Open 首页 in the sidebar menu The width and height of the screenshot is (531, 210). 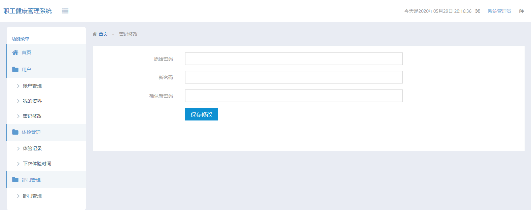point(46,53)
